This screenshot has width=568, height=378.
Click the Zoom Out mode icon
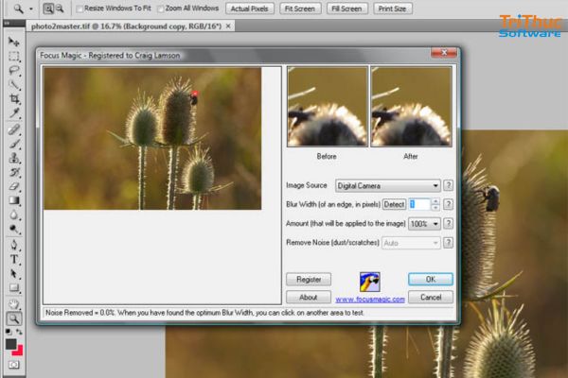pos(60,9)
